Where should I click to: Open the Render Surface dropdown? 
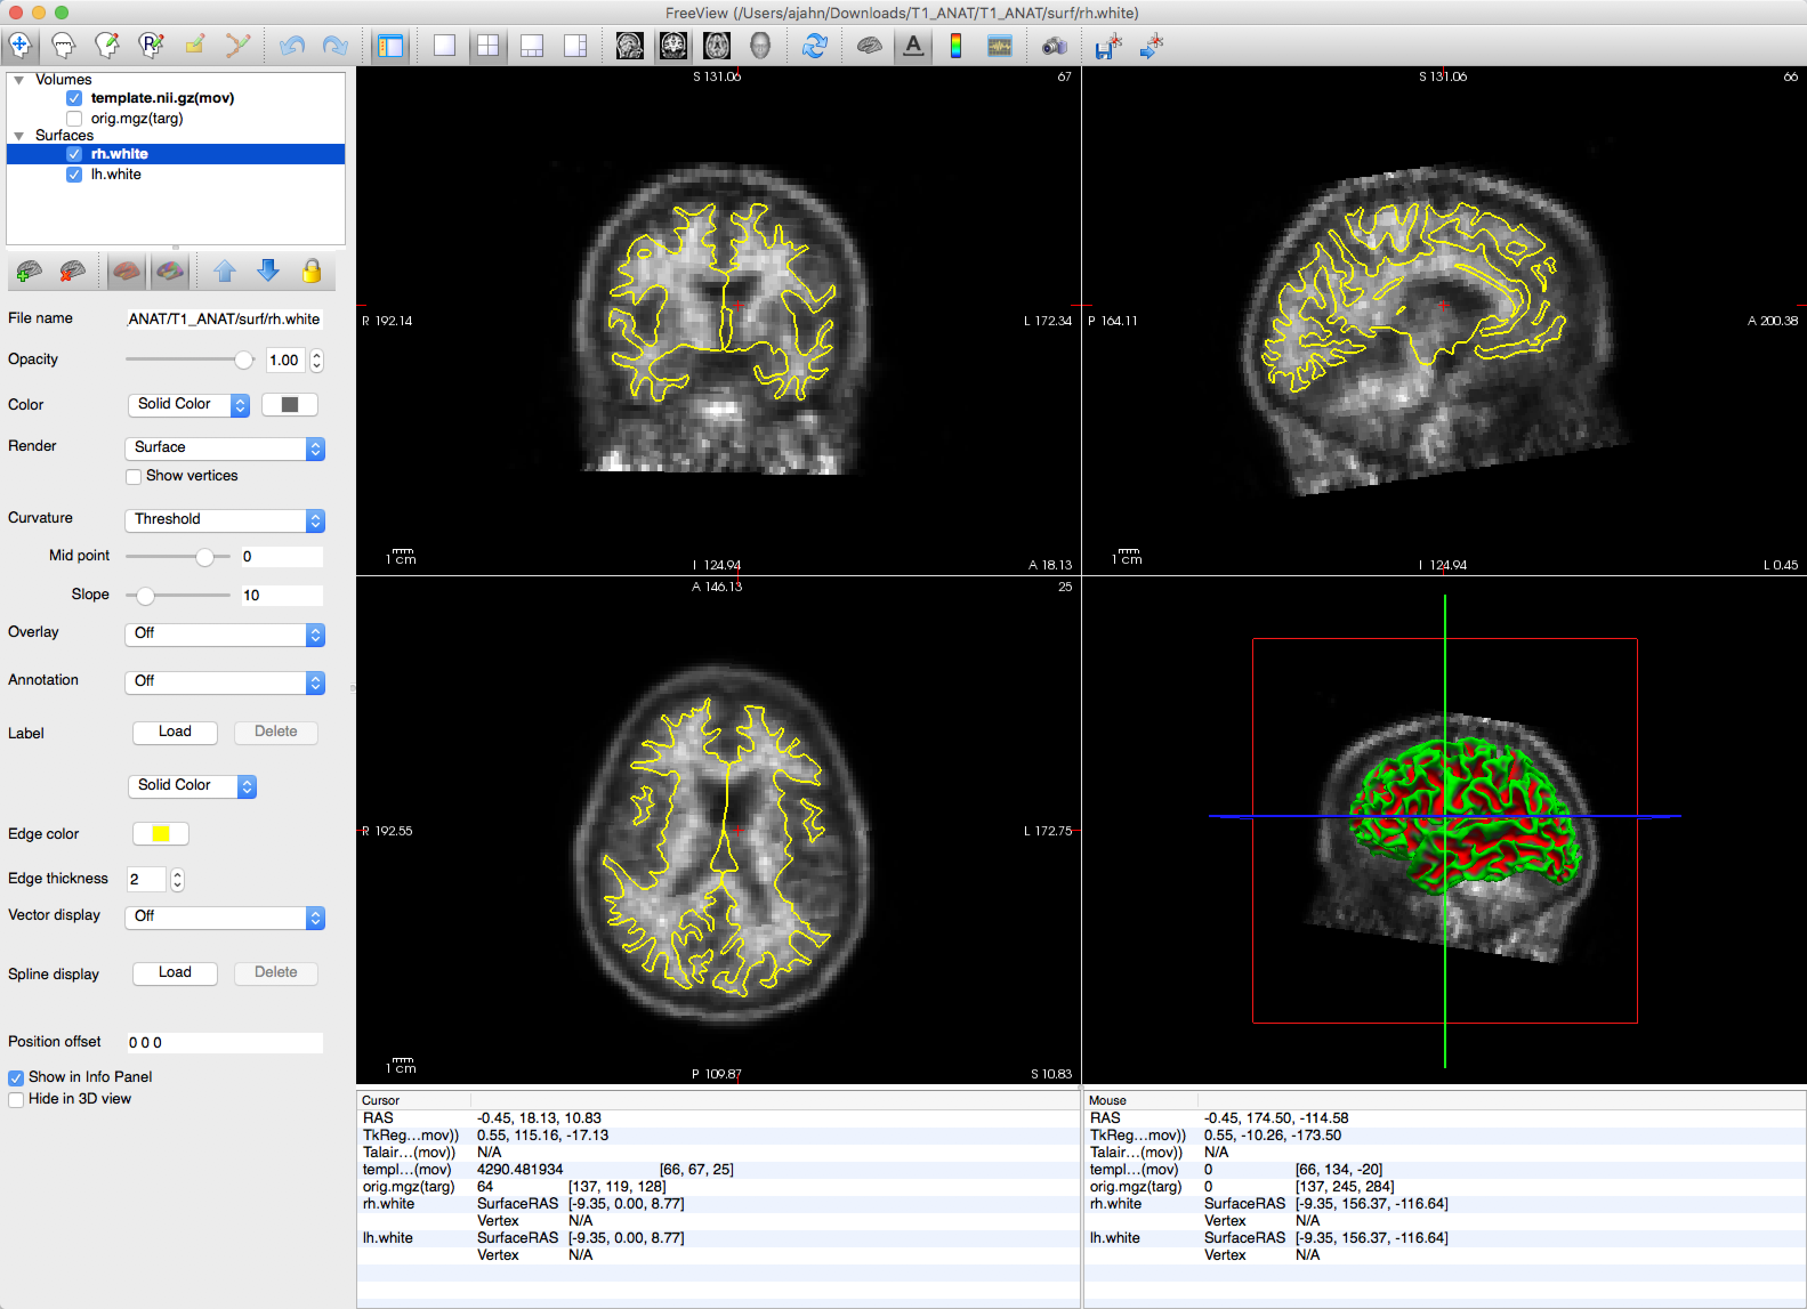tap(225, 448)
